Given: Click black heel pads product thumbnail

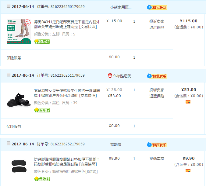Looking at the screenshot, I should (x=19, y=166).
